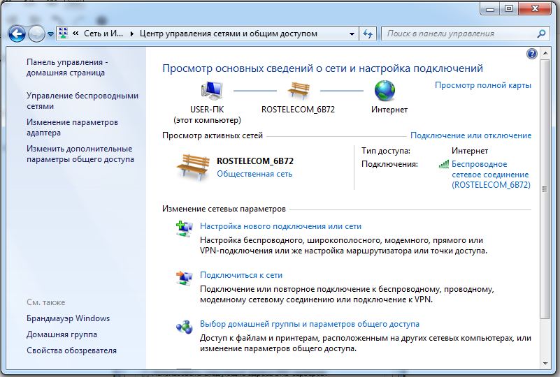
Task: Click the Поиск в панели управления field
Action: tap(458, 34)
